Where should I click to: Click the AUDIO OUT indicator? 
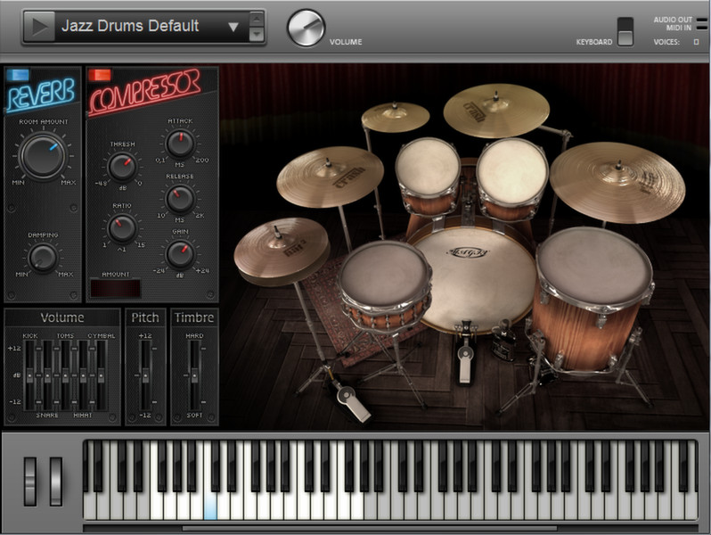[x=701, y=20]
